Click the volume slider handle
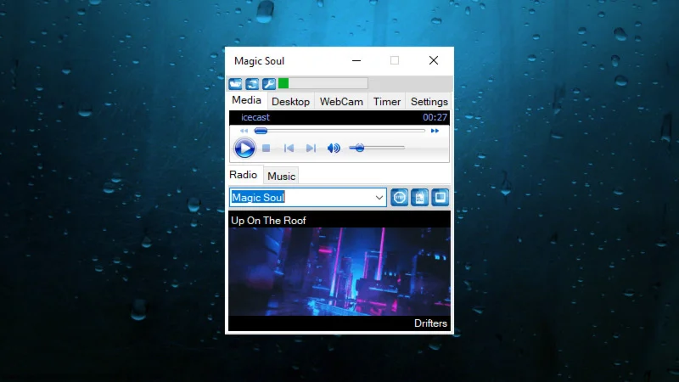 pyautogui.click(x=359, y=148)
